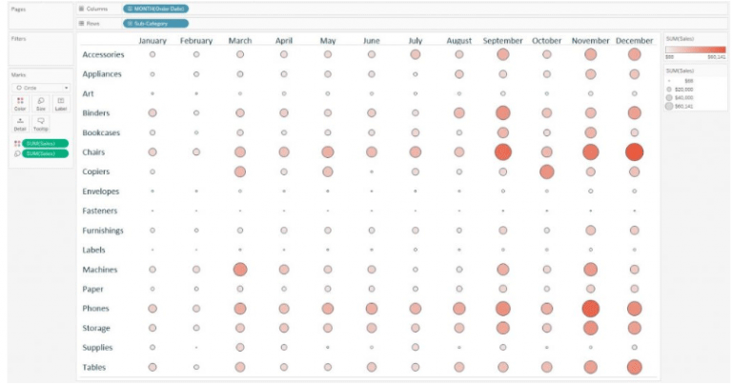Select the $40,000 entry in the size legend

point(682,97)
